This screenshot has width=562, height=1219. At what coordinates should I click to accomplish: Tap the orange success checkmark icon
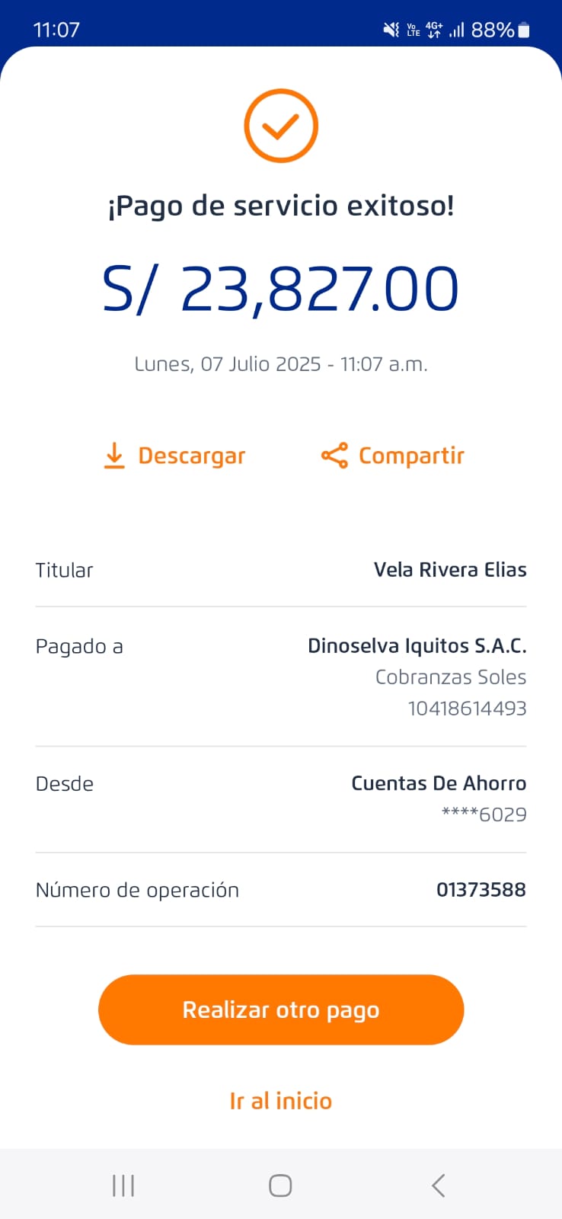281,126
